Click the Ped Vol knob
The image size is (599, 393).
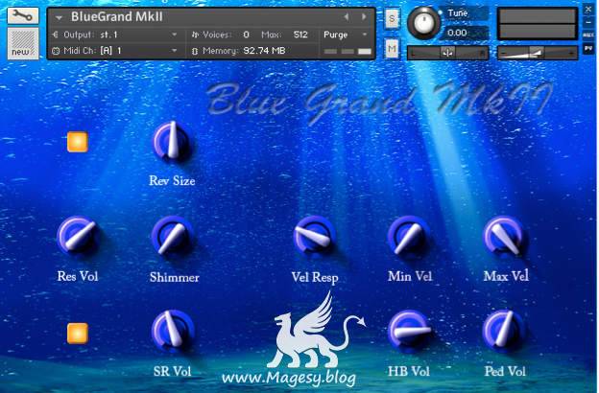click(504, 331)
